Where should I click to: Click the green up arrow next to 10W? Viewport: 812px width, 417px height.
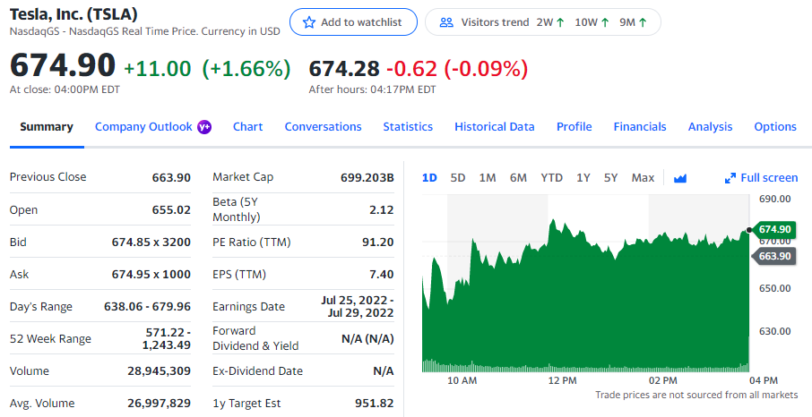coord(604,22)
